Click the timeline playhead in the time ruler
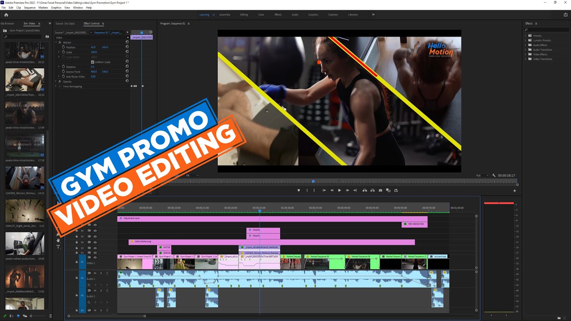This screenshot has width=571, height=321. (260, 210)
